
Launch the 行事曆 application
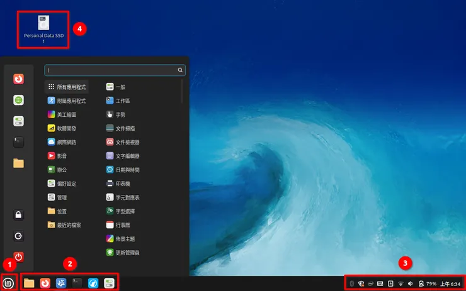118,225
